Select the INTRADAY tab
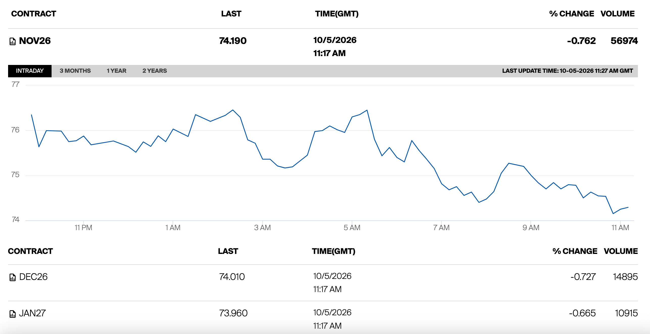 (x=30, y=71)
